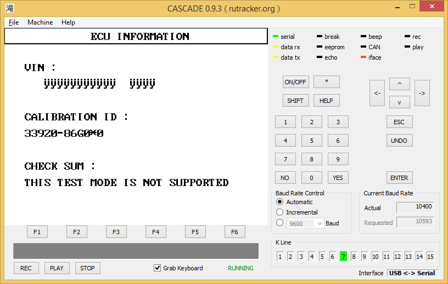Select the fixed baud radio button
The width and height of the screenshot is (448, 284).
[x=280, y=223]
